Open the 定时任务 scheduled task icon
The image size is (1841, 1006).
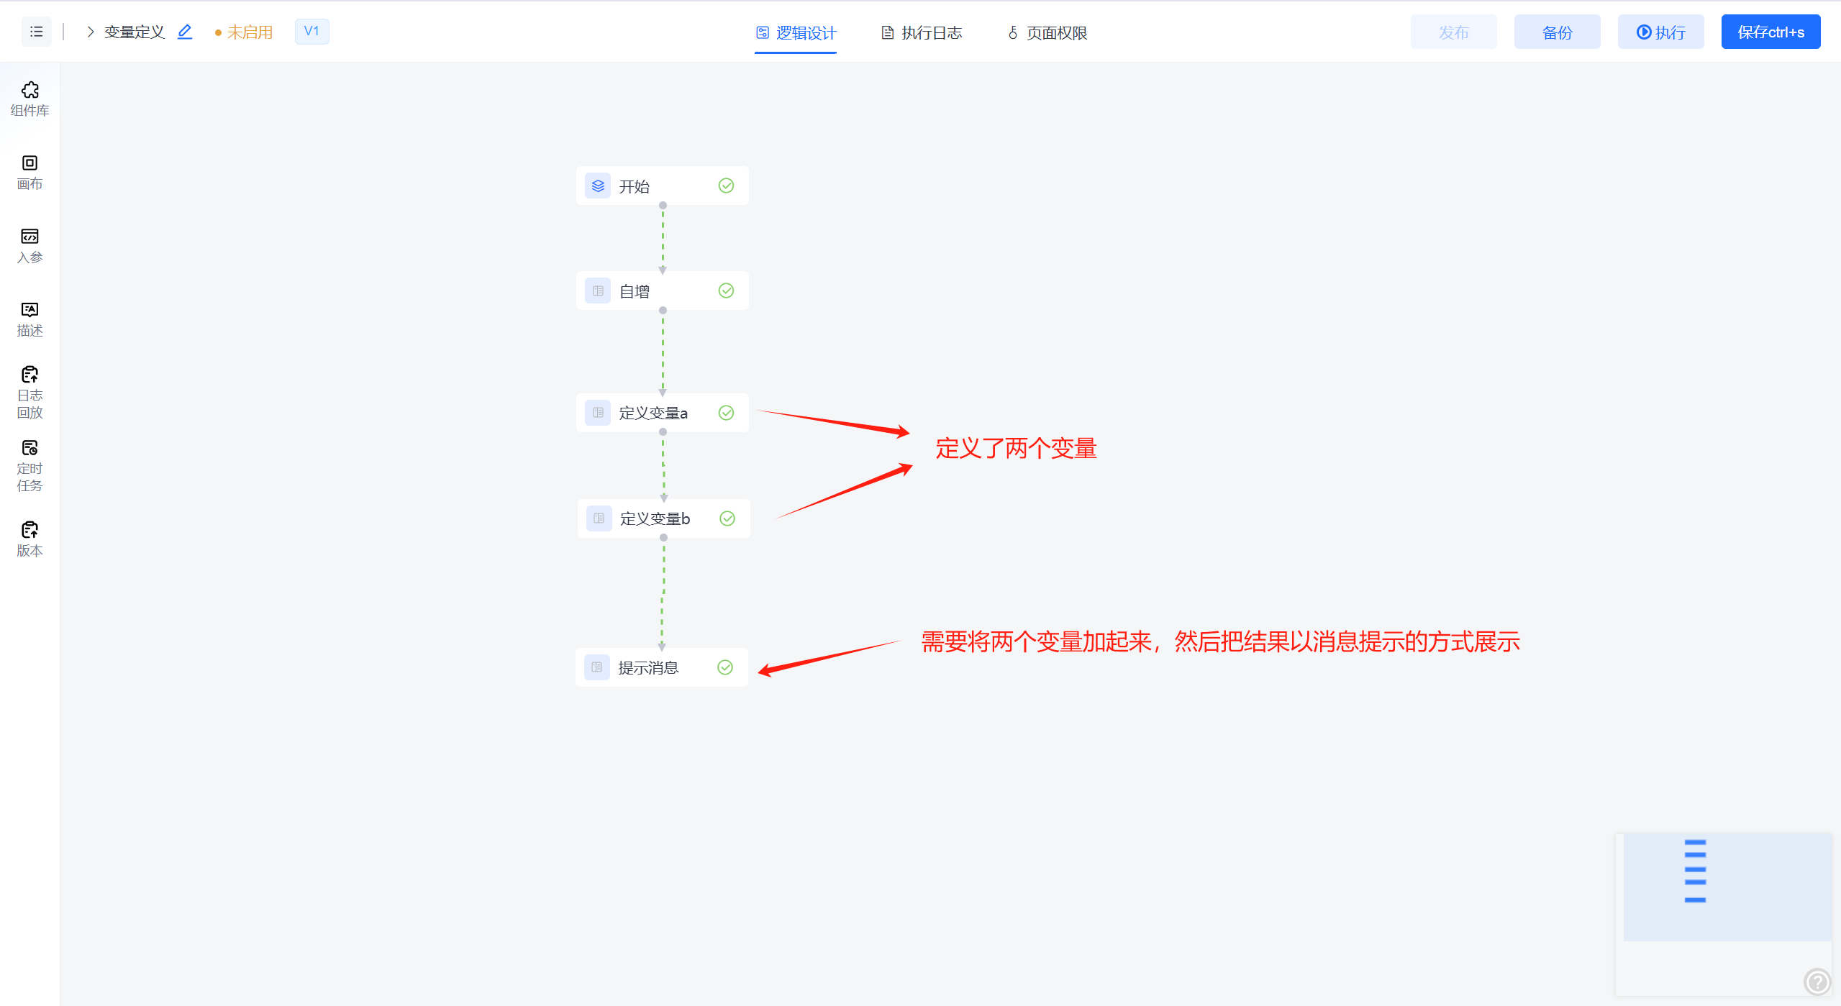pos(29,465)
